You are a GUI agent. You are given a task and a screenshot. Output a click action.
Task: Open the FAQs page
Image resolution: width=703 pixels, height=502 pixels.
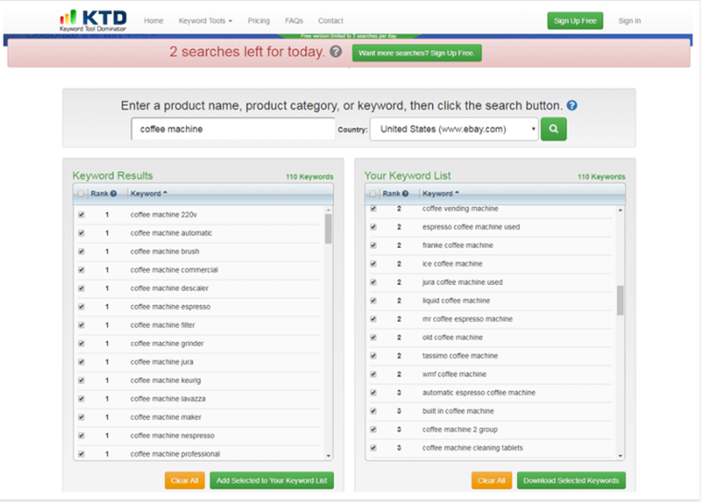tap(293, 20)
